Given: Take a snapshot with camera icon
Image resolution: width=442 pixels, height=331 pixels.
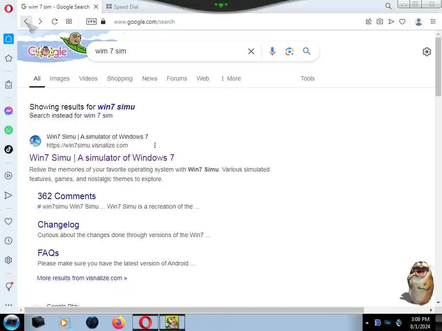Looking at the screenshot, I should (380, 22).
